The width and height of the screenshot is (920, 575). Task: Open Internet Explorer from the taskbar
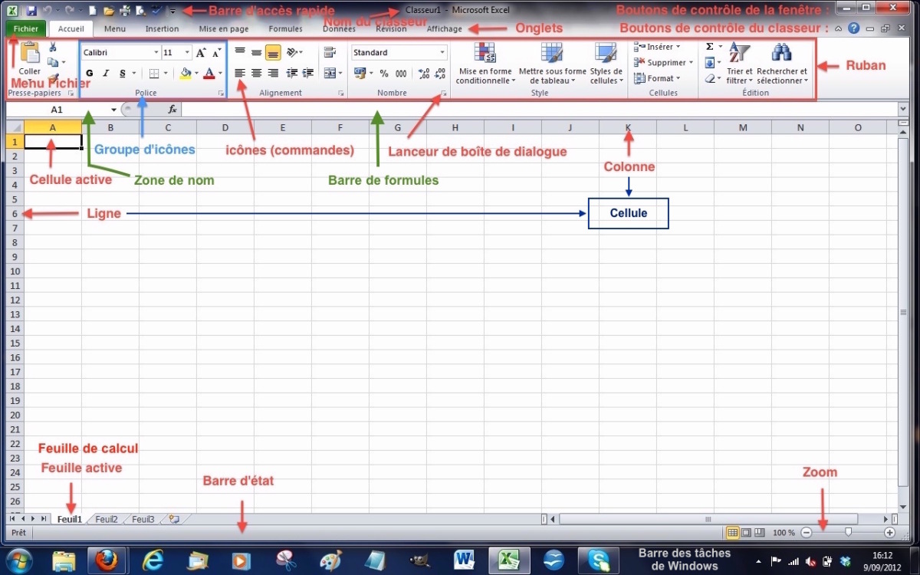[x=153, y=560]
